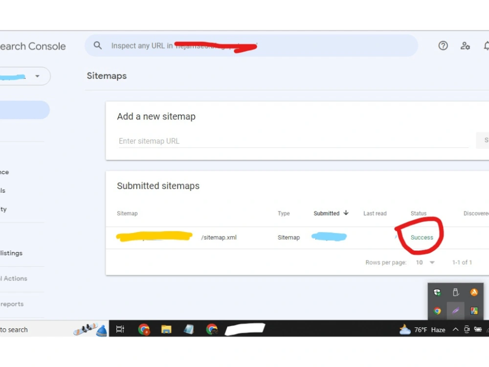
Task: Click the colorful letter A tray icon
Action: point(474,311)
